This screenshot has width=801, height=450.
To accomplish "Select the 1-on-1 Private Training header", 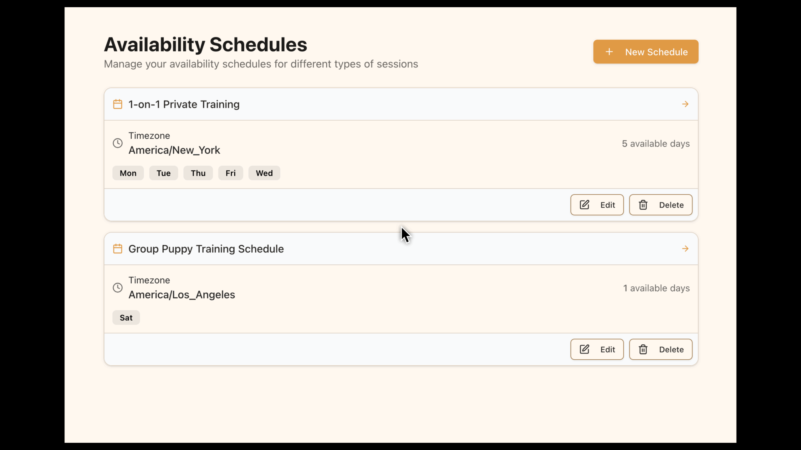I will click(184, 104).
